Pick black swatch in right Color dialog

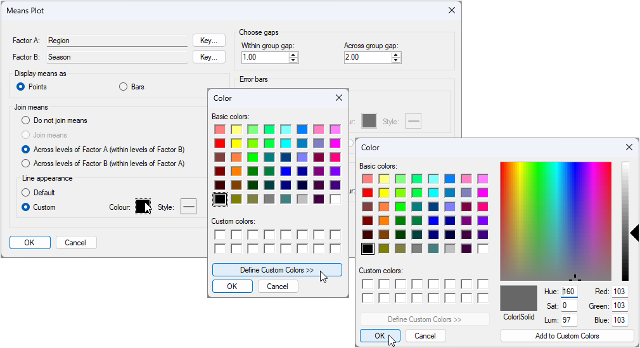coord(368,248)
